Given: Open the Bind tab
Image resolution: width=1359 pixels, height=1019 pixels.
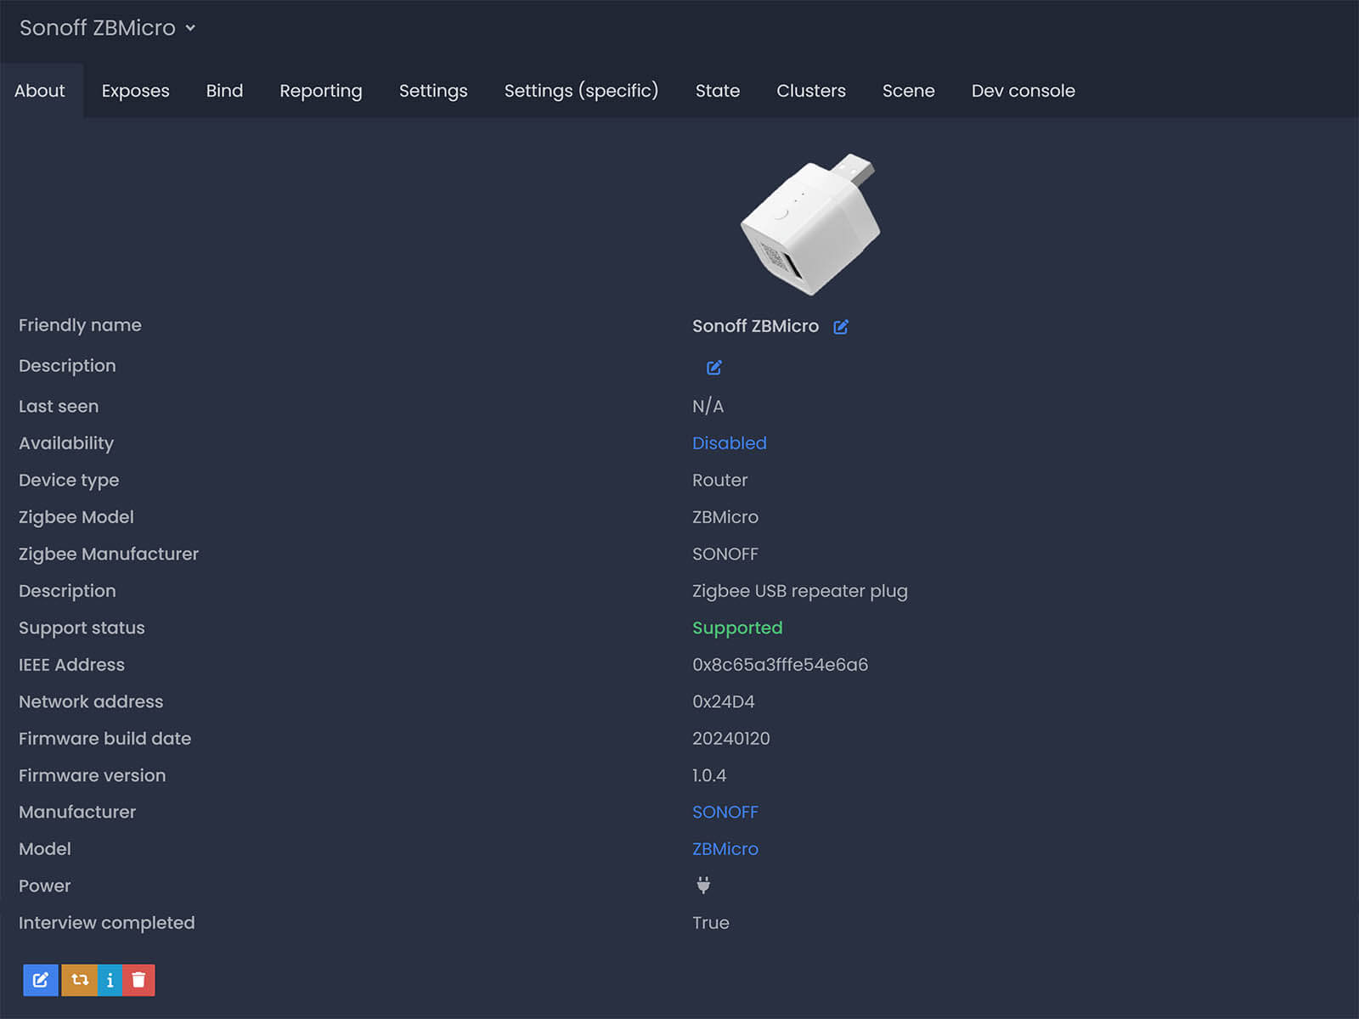Looking at the screenshot, I should (224, 91).
